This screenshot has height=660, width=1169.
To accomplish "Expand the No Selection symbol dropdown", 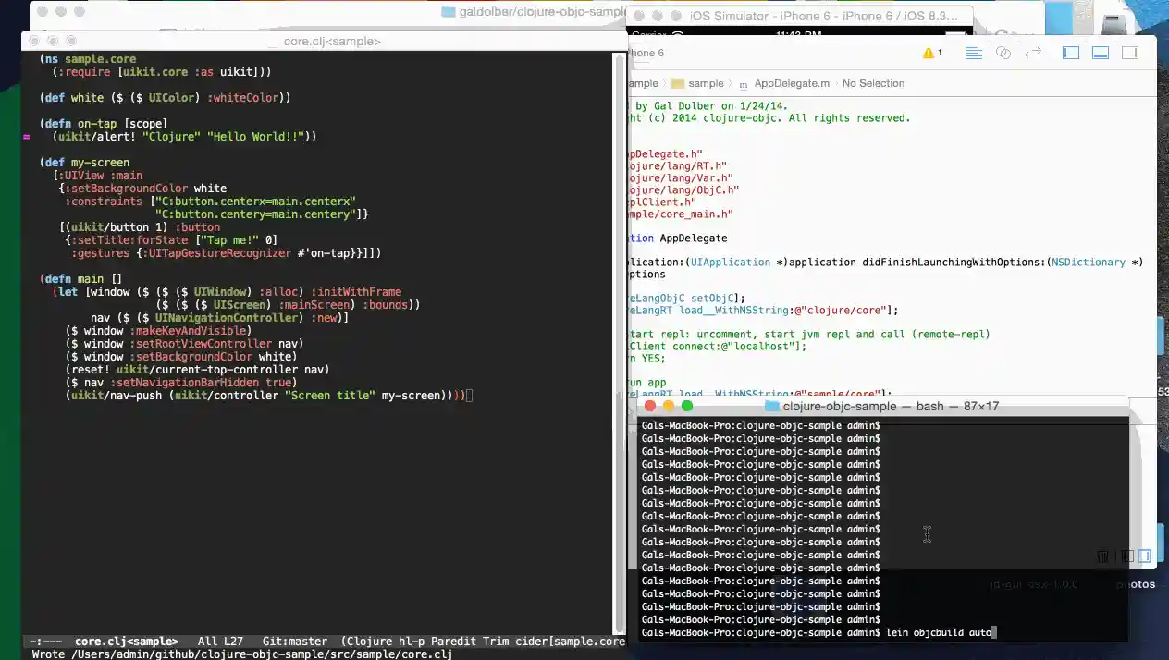I will click(873, 83).
